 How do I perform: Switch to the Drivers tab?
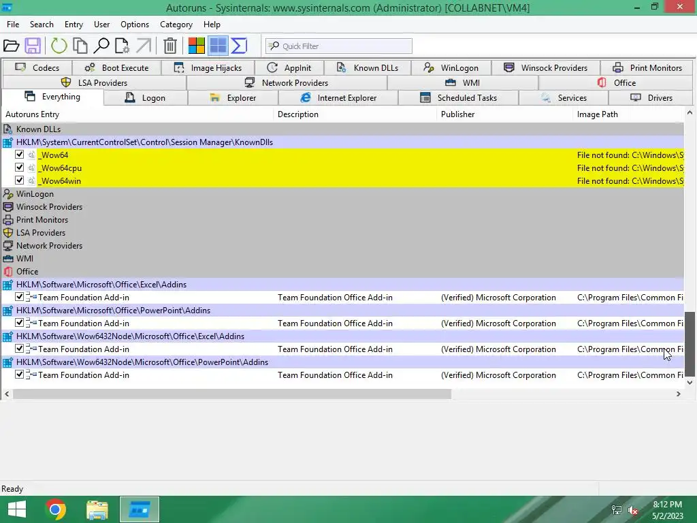click(x=651, y=98)
